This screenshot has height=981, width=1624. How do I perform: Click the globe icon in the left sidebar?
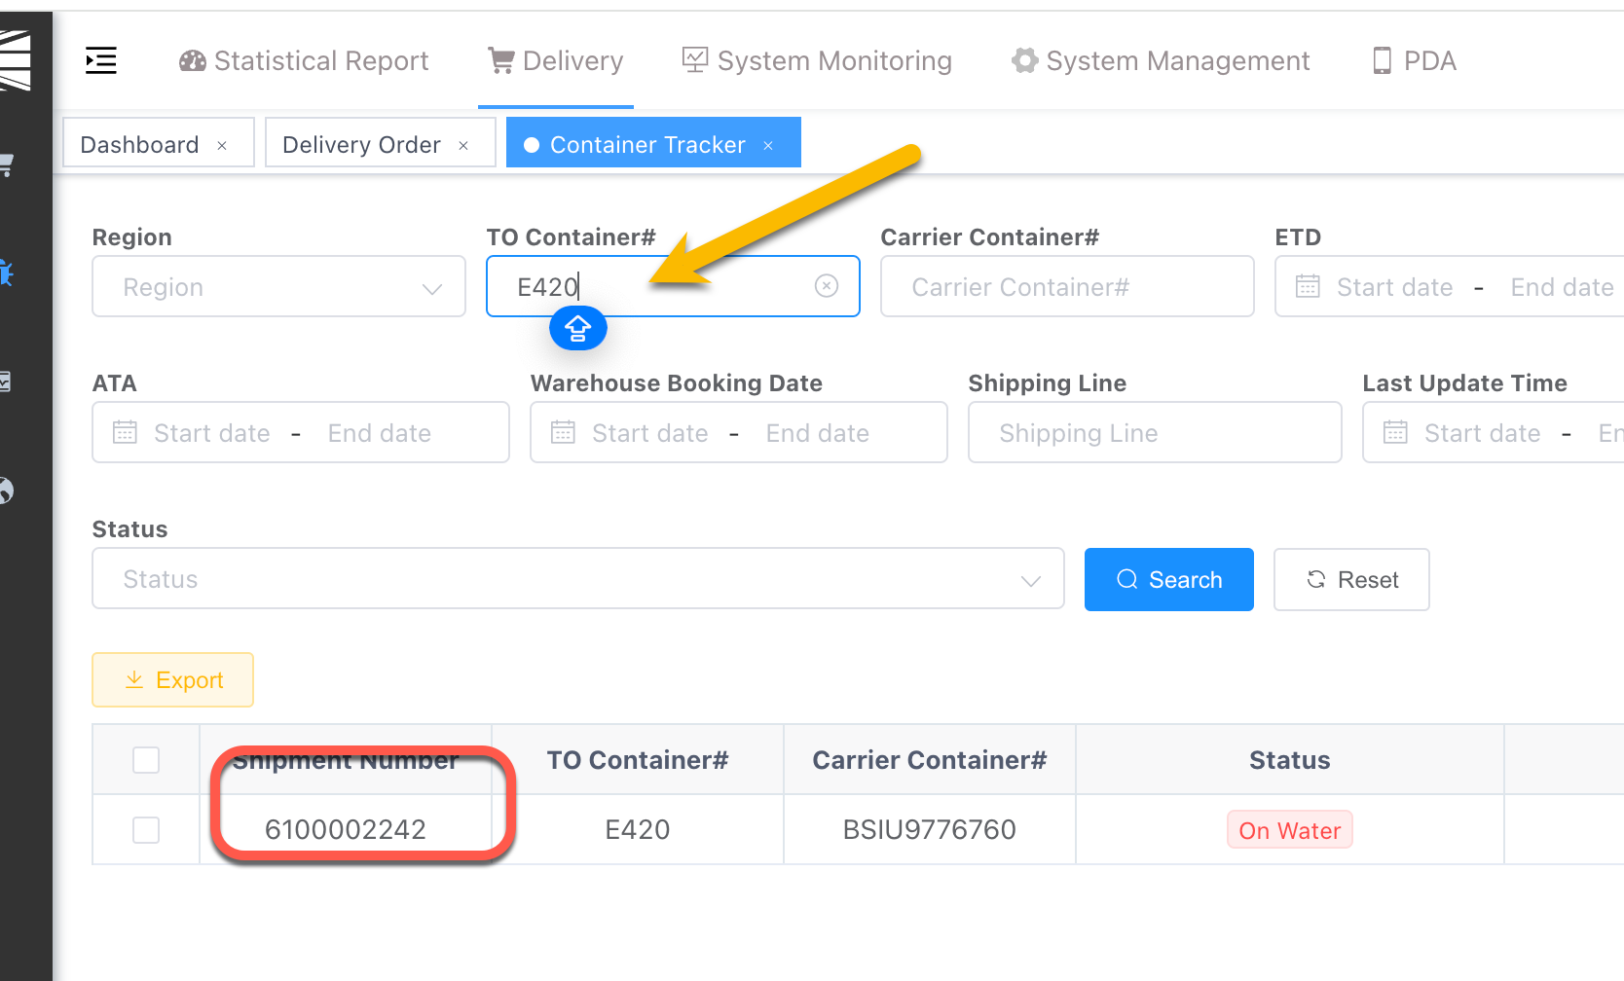click(x=6, y=491)
